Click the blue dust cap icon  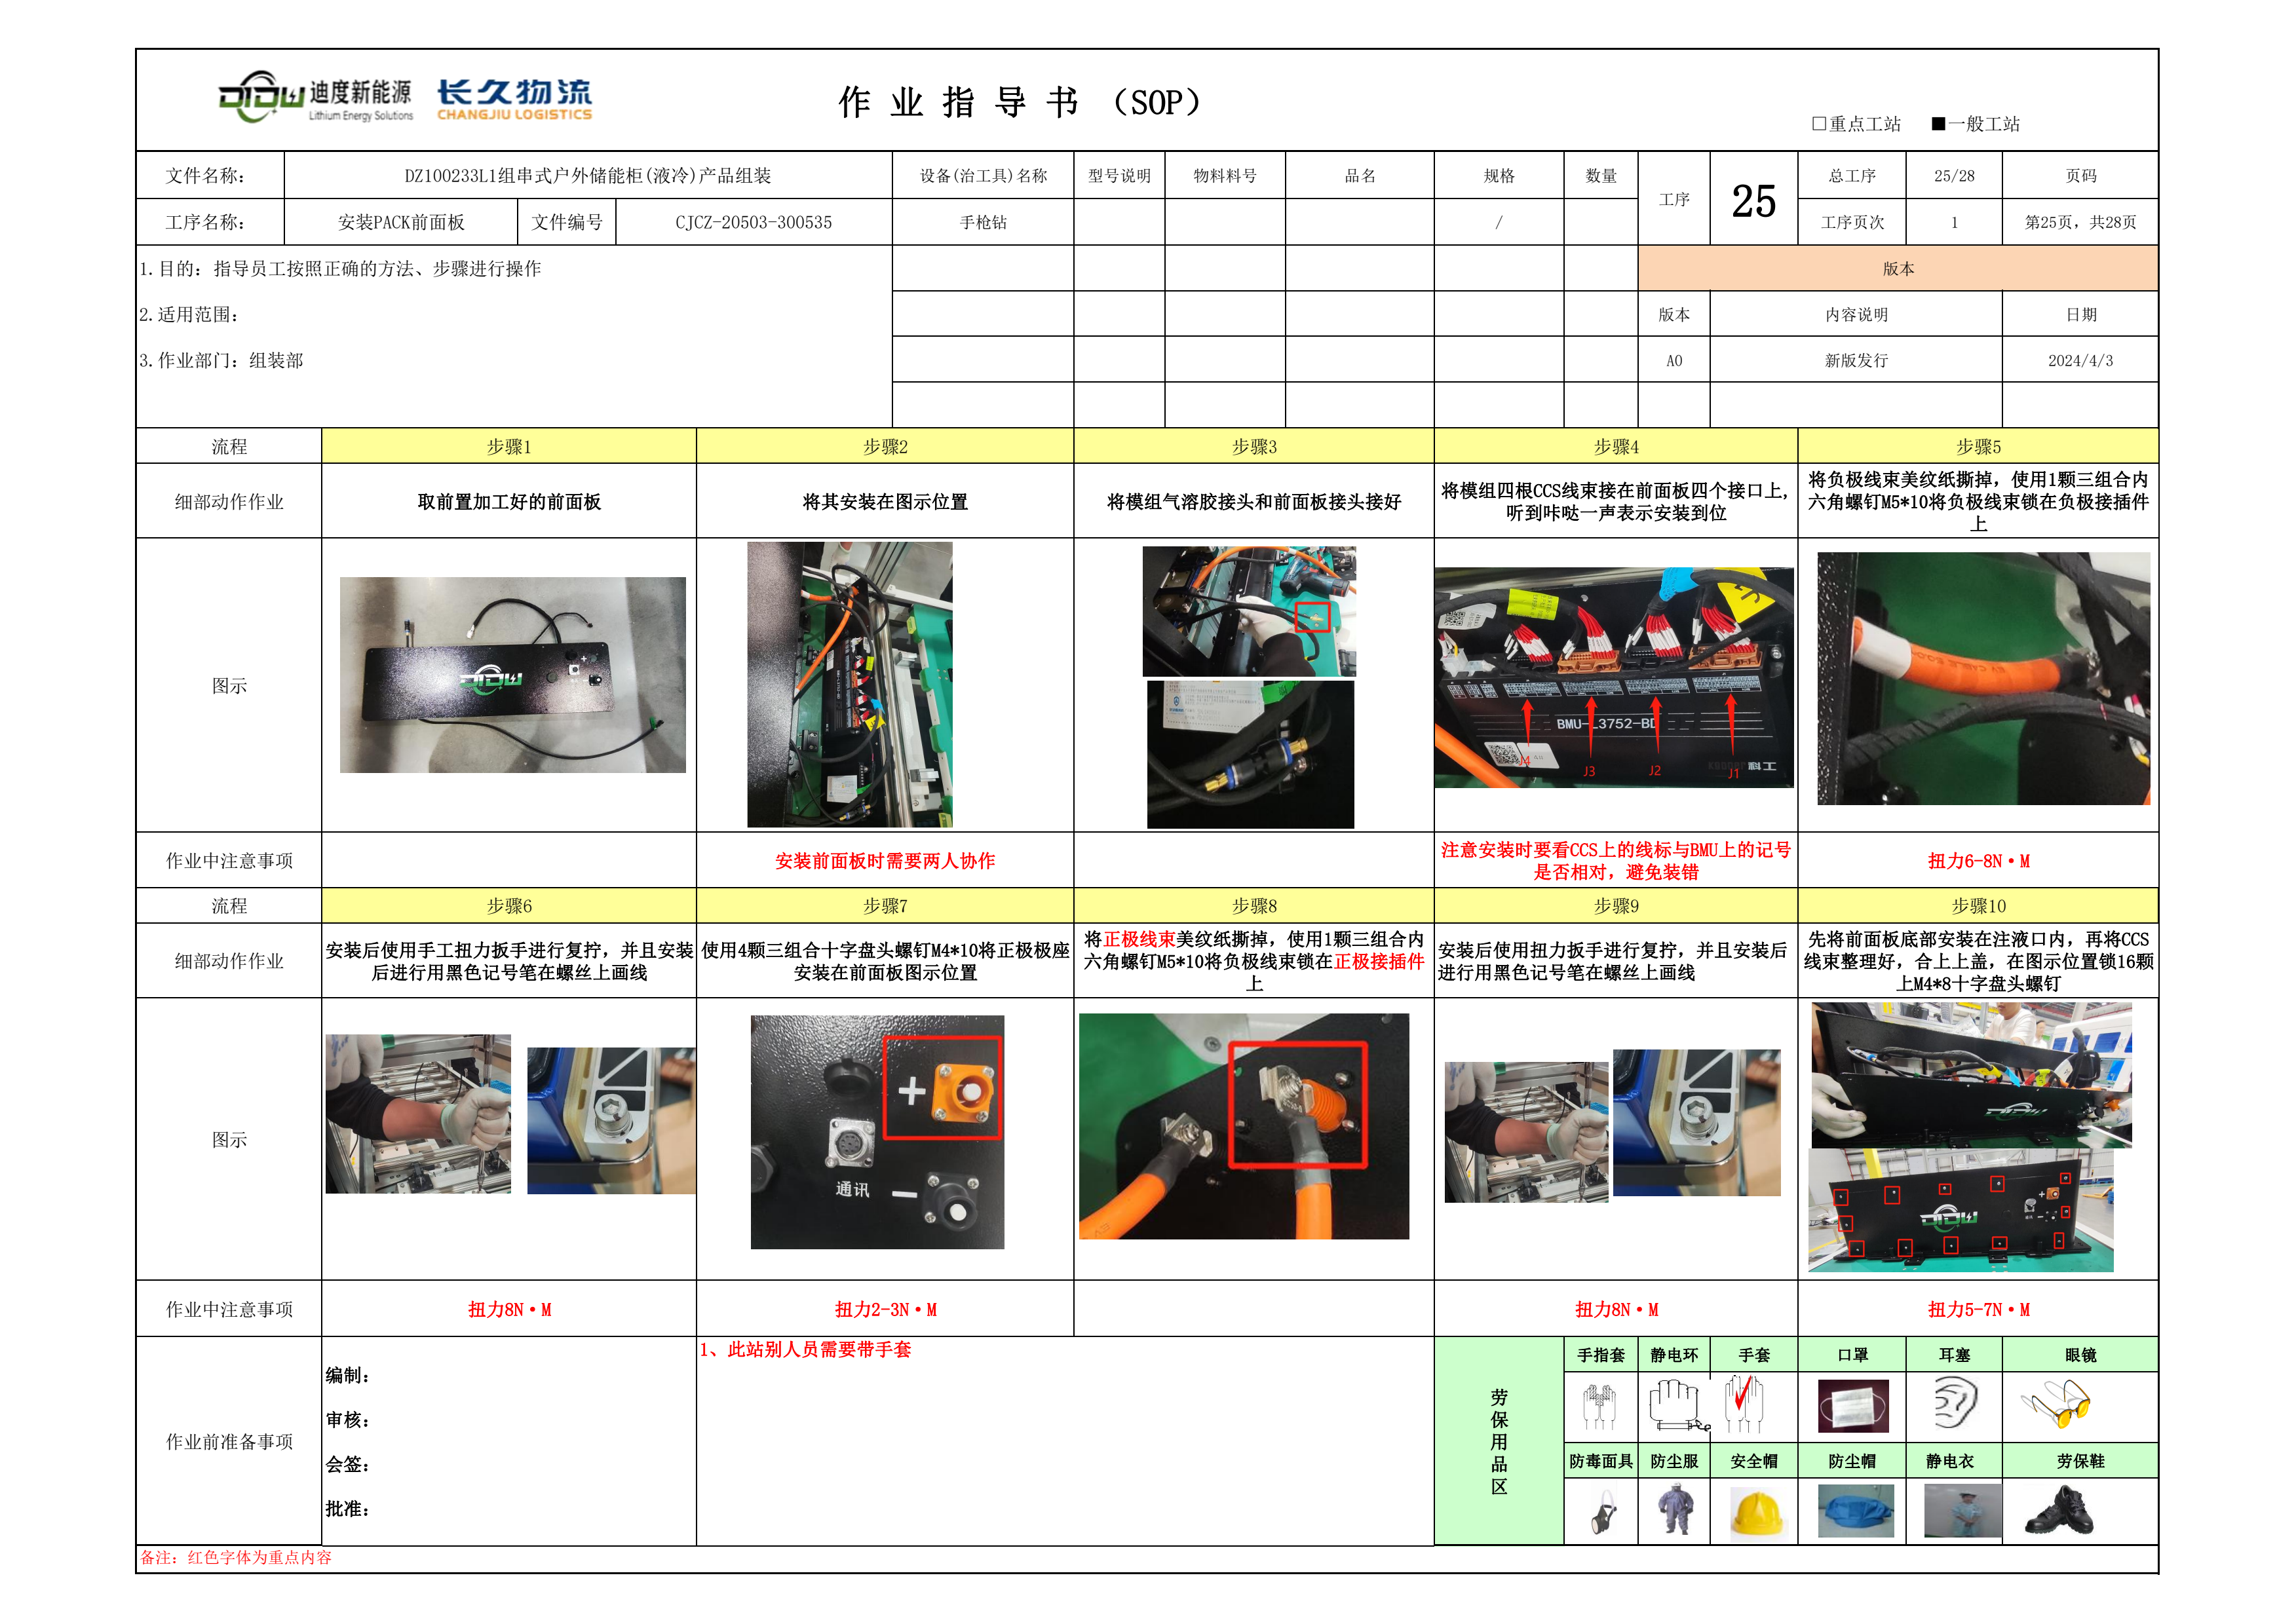(1854, 1511)
